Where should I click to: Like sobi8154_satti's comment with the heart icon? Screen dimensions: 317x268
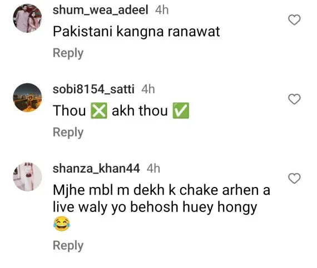pos(294,99)
